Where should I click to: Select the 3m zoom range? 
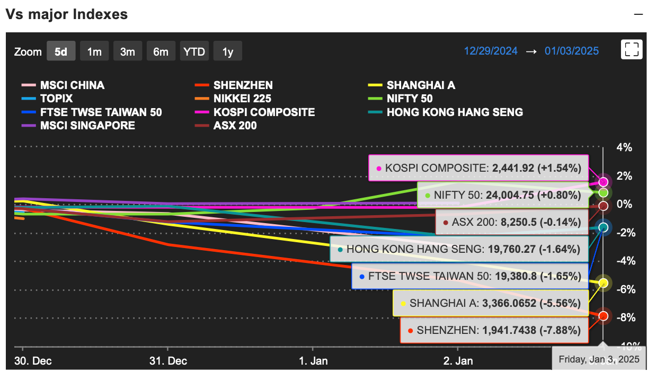(128, 51)
